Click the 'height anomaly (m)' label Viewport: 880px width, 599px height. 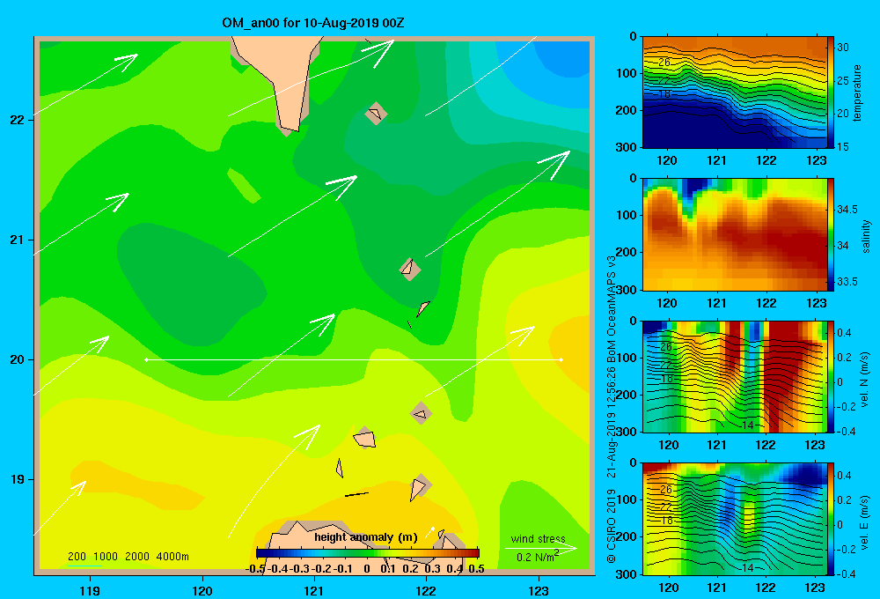[x=366, y=537]
